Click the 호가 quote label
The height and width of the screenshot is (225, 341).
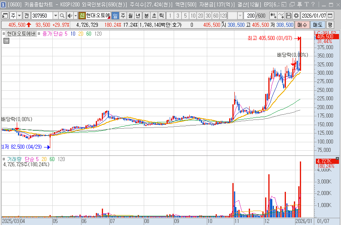[x=177, y=25]
